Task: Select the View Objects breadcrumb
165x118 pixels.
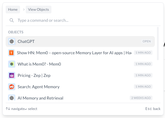Action: tap(39, 10)
